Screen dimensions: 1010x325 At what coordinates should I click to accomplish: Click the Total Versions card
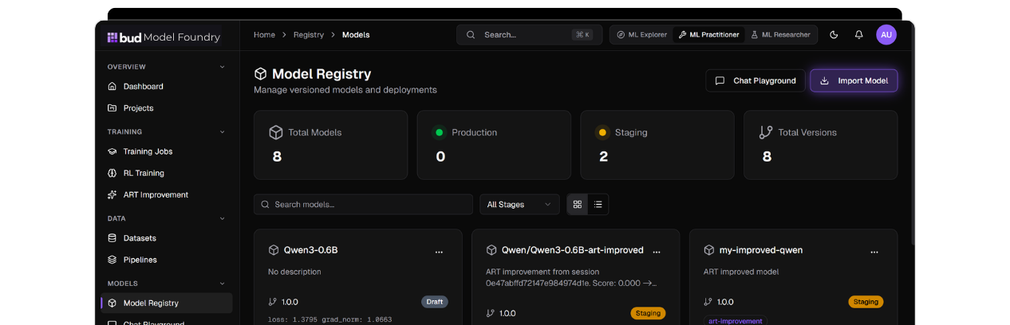pyautogui.click(x=821, y=145)
